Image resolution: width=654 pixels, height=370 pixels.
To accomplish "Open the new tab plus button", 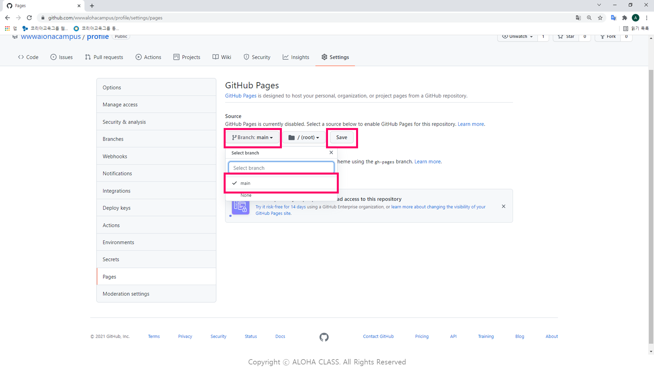I will [92, 6].
